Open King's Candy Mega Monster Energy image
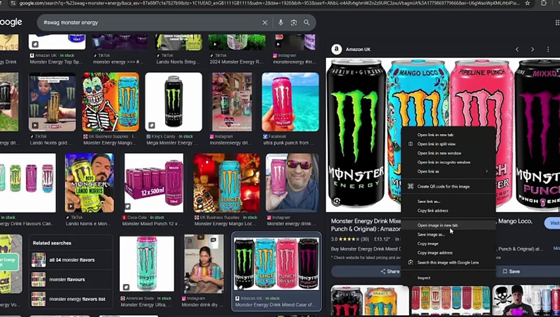 pos(173,102)
